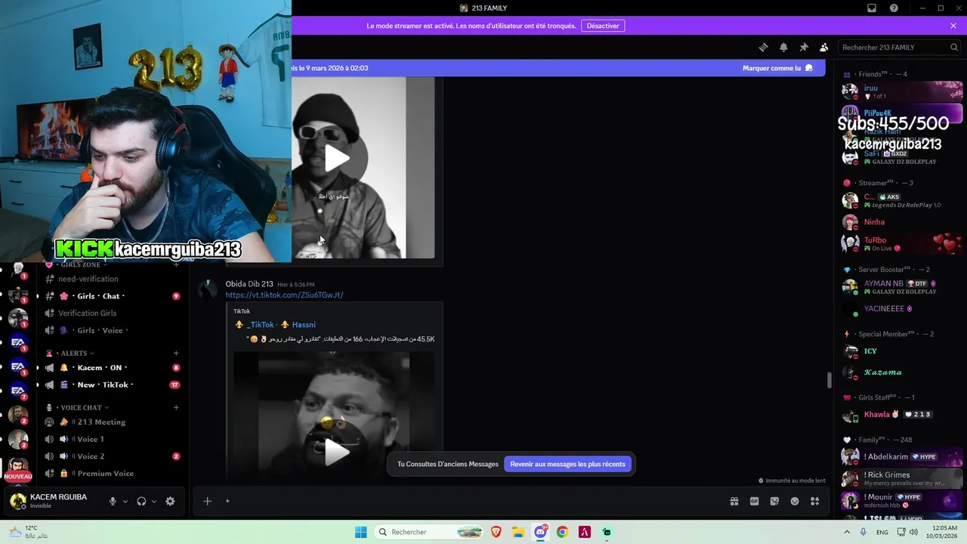967x544 pixels.
Task: Open the GIF picker
Action: [x=754, y=501]
